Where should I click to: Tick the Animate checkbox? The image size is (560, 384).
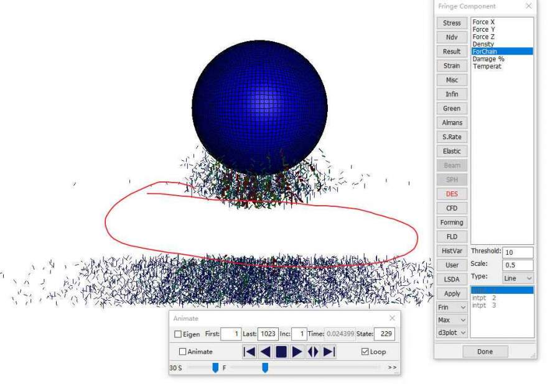[x=183, y=352]
